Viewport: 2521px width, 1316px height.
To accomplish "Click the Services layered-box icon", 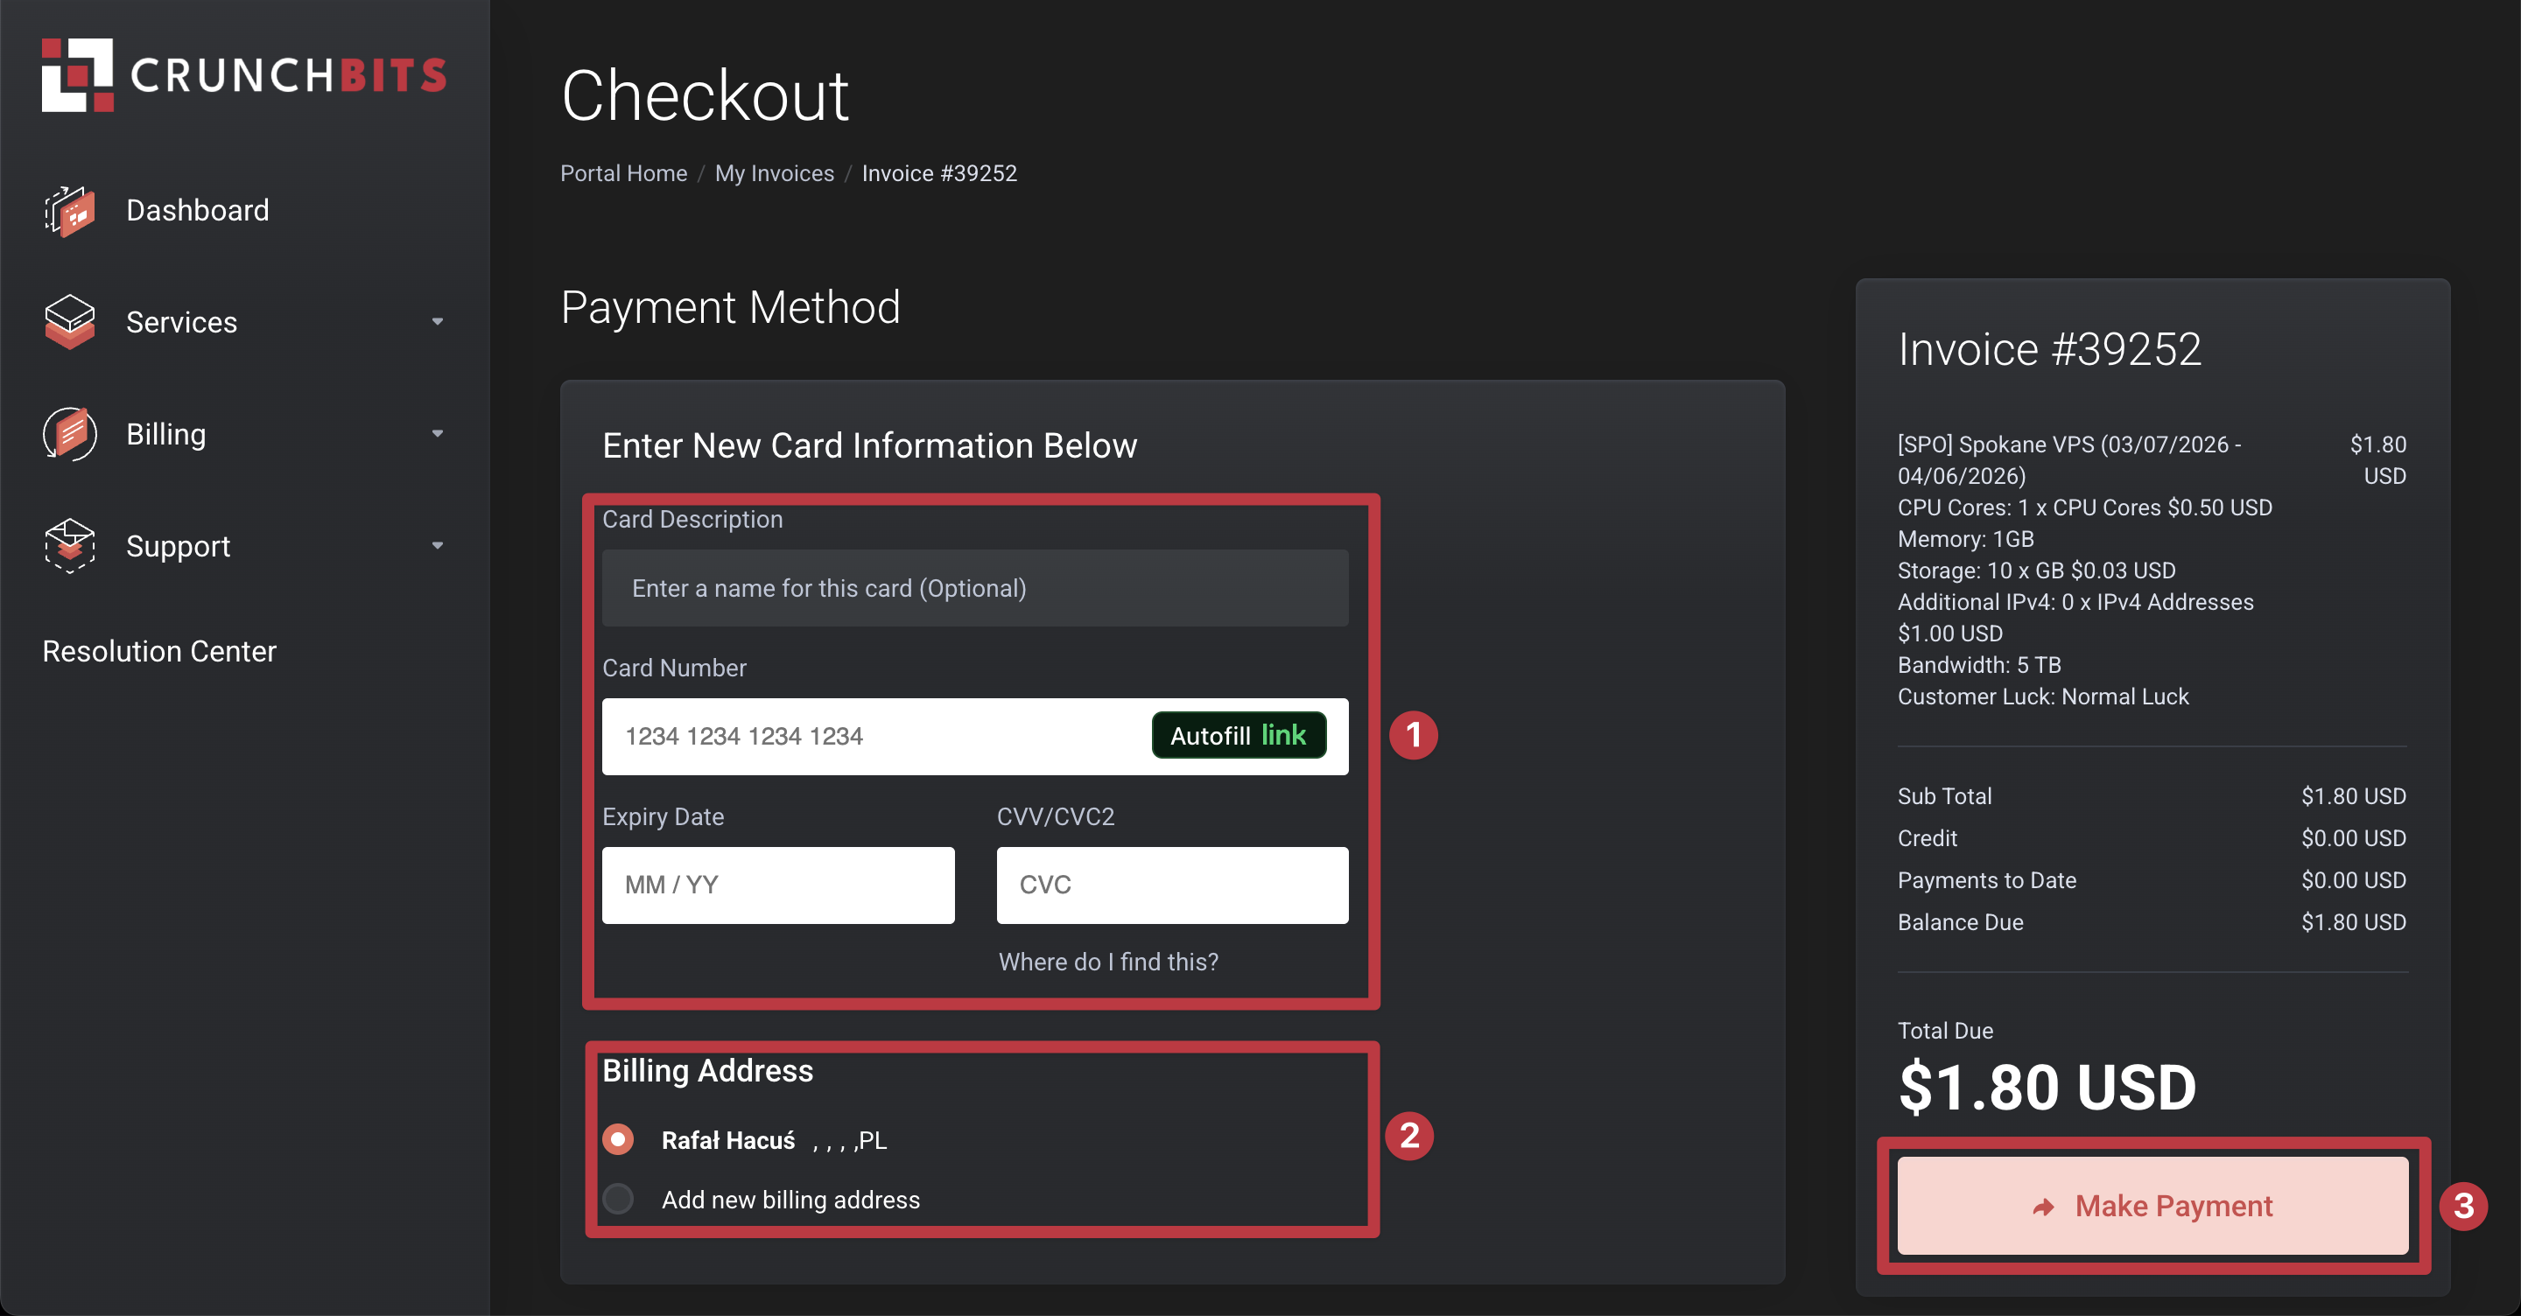I will point(69,322).
